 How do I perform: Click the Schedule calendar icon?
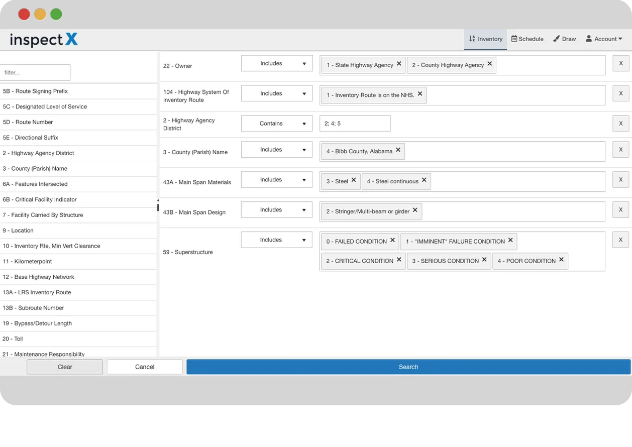click(514, 39)
